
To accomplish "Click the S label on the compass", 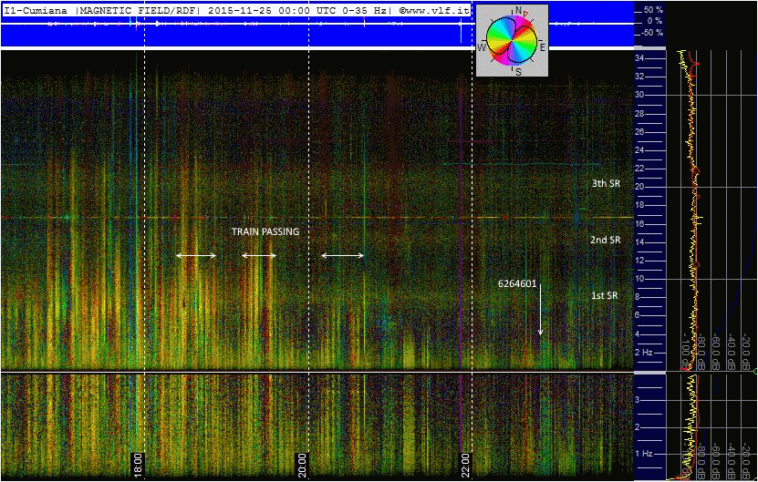I will click(x=518, y=70).
